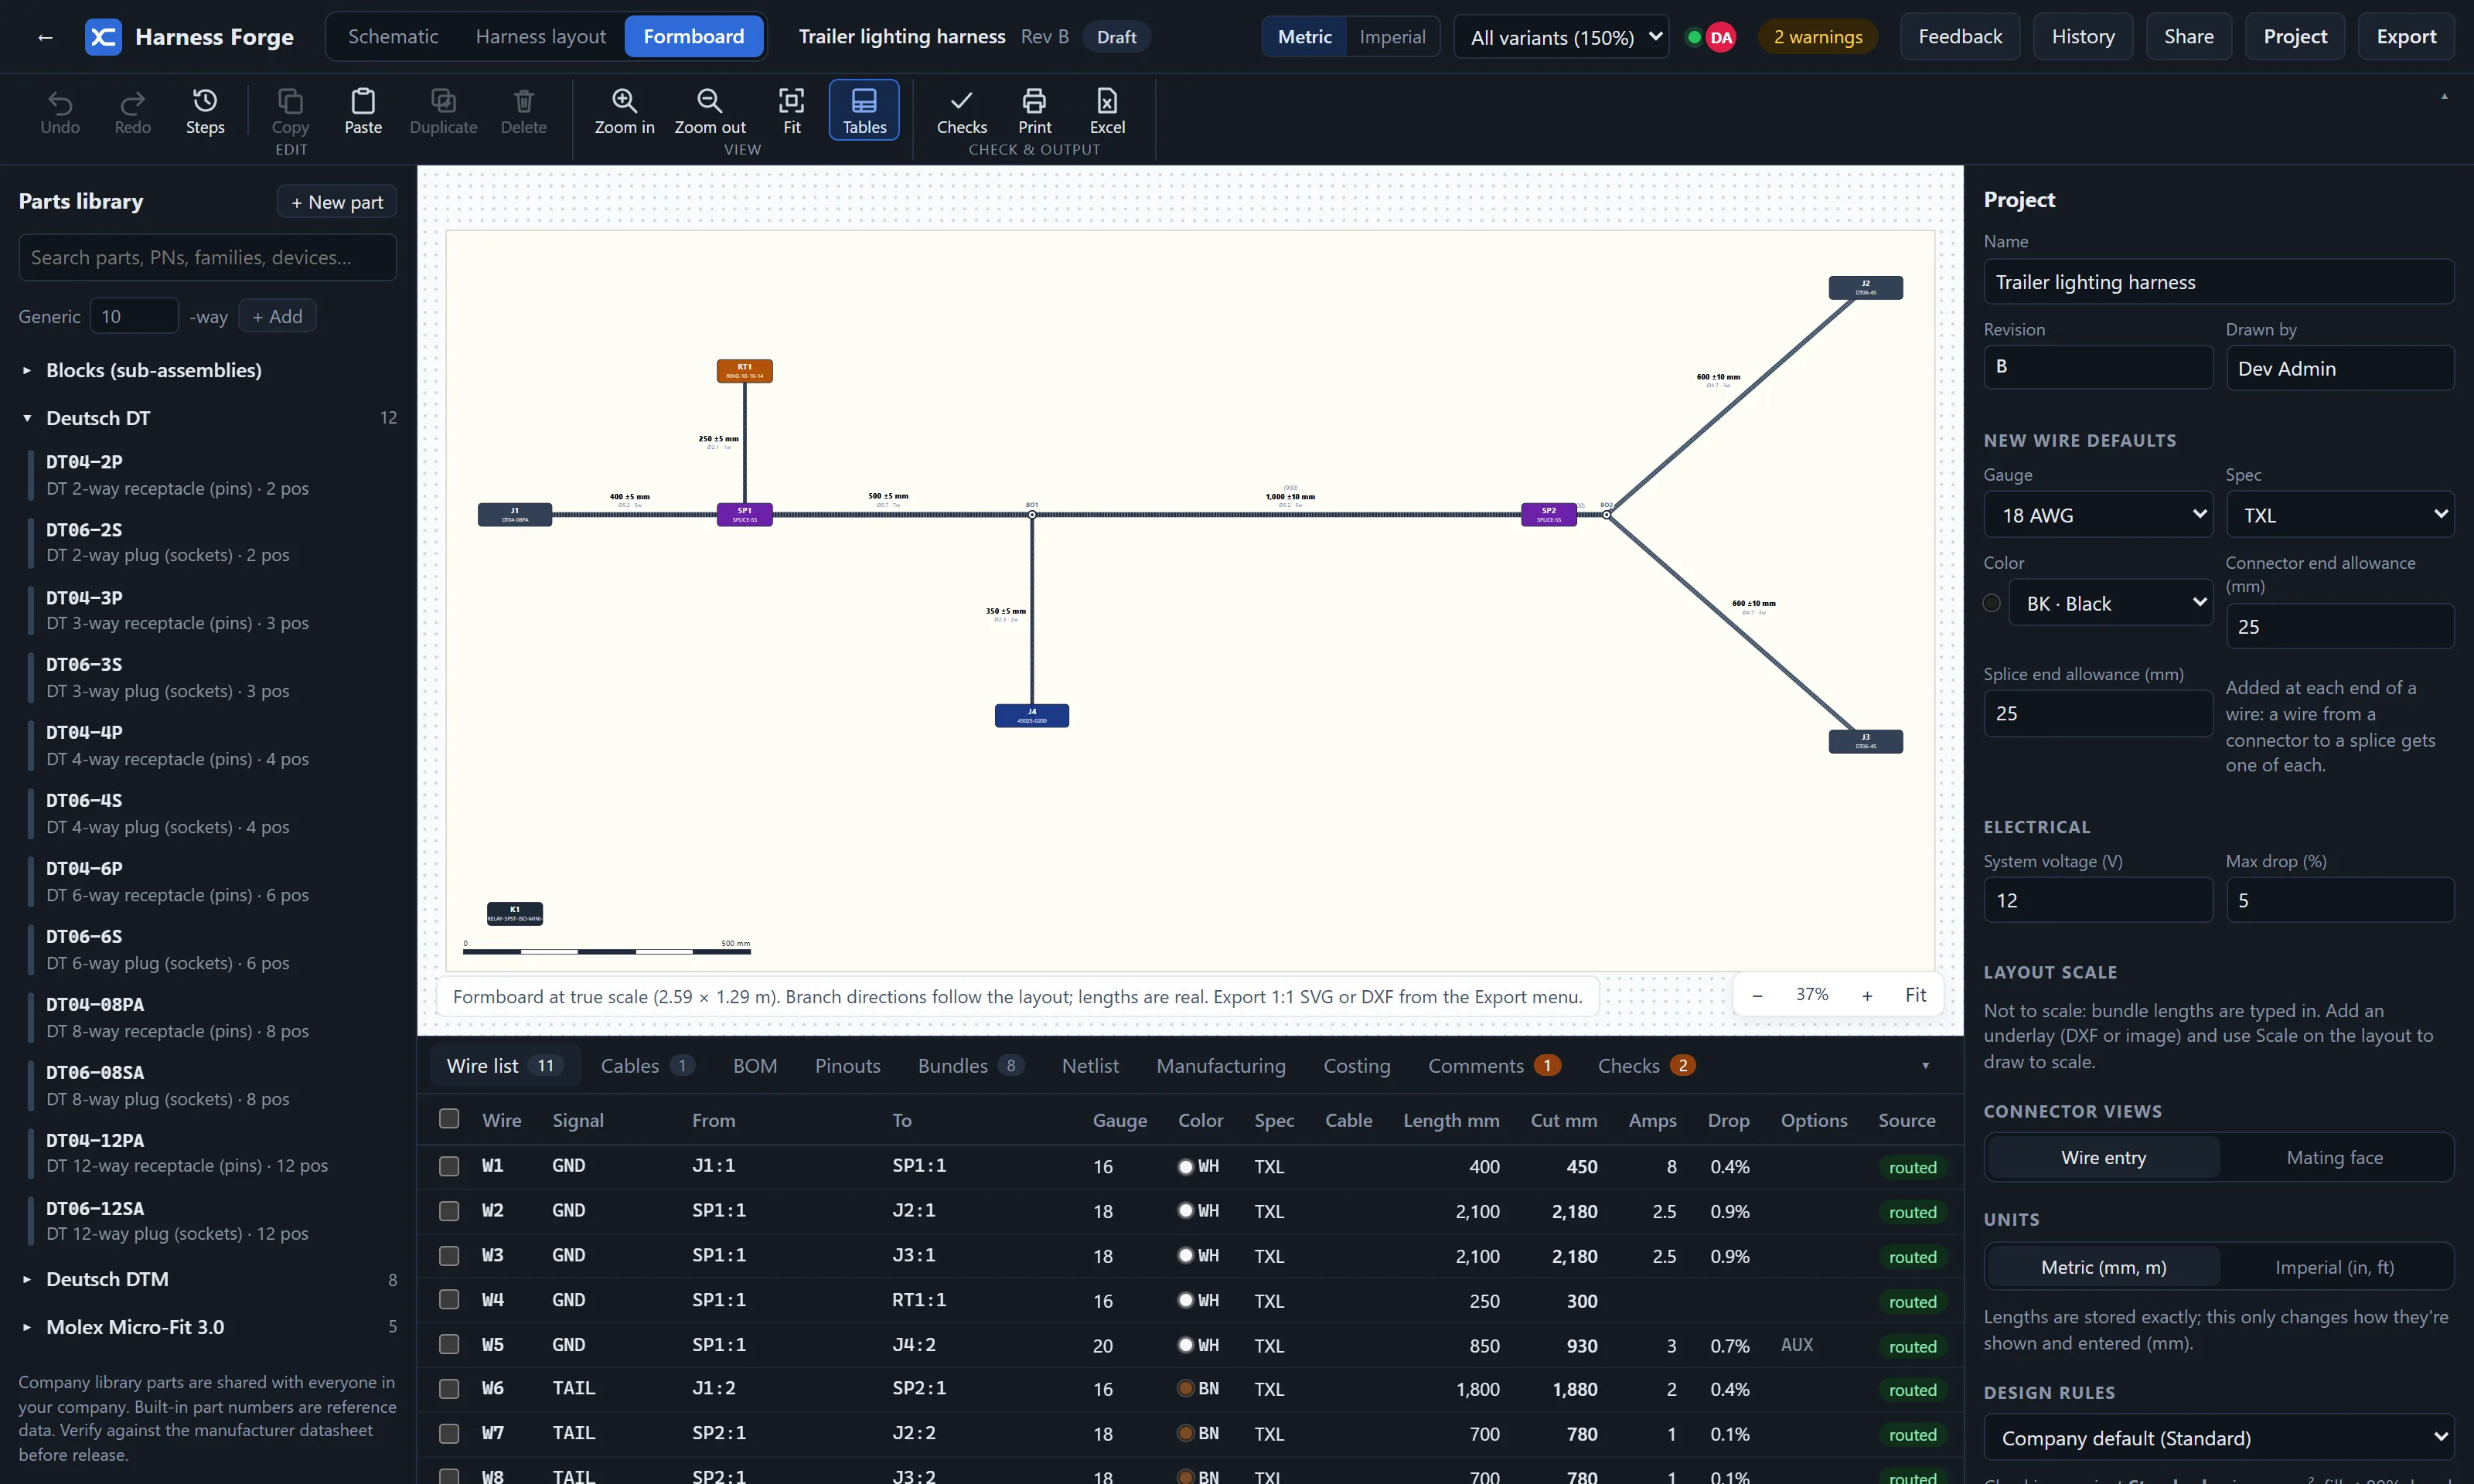Click the Delete trash icon

click(x=524, y=101)
